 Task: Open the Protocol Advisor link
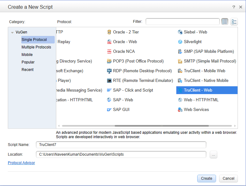click(x=21, y=163)
